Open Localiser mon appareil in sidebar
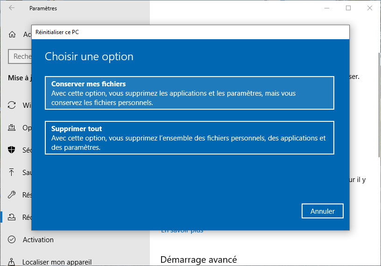 click(57, 262)
